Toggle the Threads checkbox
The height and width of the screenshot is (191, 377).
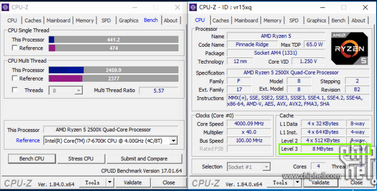click(x=15, y=90)
